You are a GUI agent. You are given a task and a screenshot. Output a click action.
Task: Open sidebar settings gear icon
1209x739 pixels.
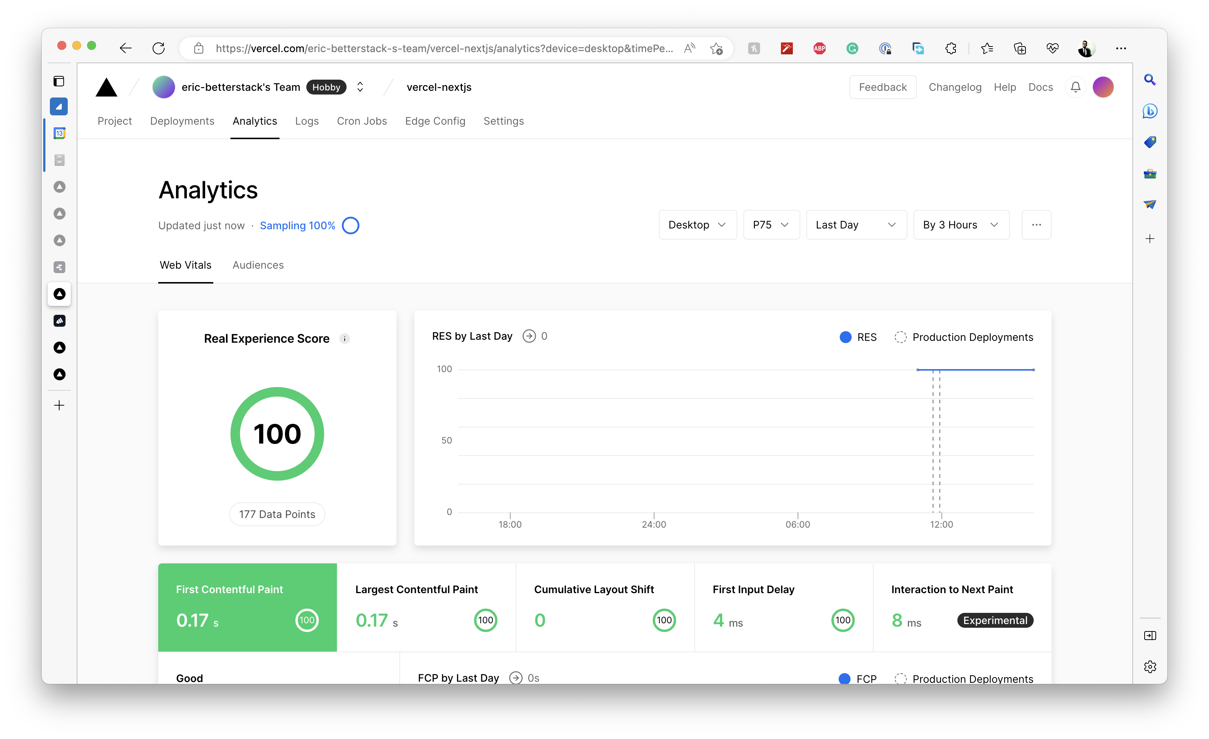coord(1149,667)
